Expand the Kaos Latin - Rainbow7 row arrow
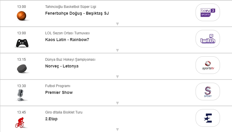Viewport: 232px width, 132px height. [x=117, y=50]
